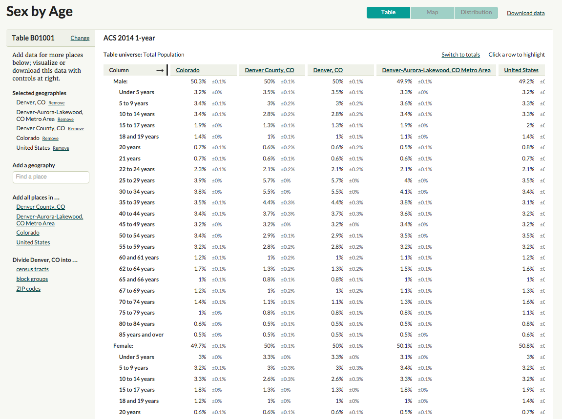Open the Distribution view tab
The height and width of the screenshot is (419, 562).
476,13
